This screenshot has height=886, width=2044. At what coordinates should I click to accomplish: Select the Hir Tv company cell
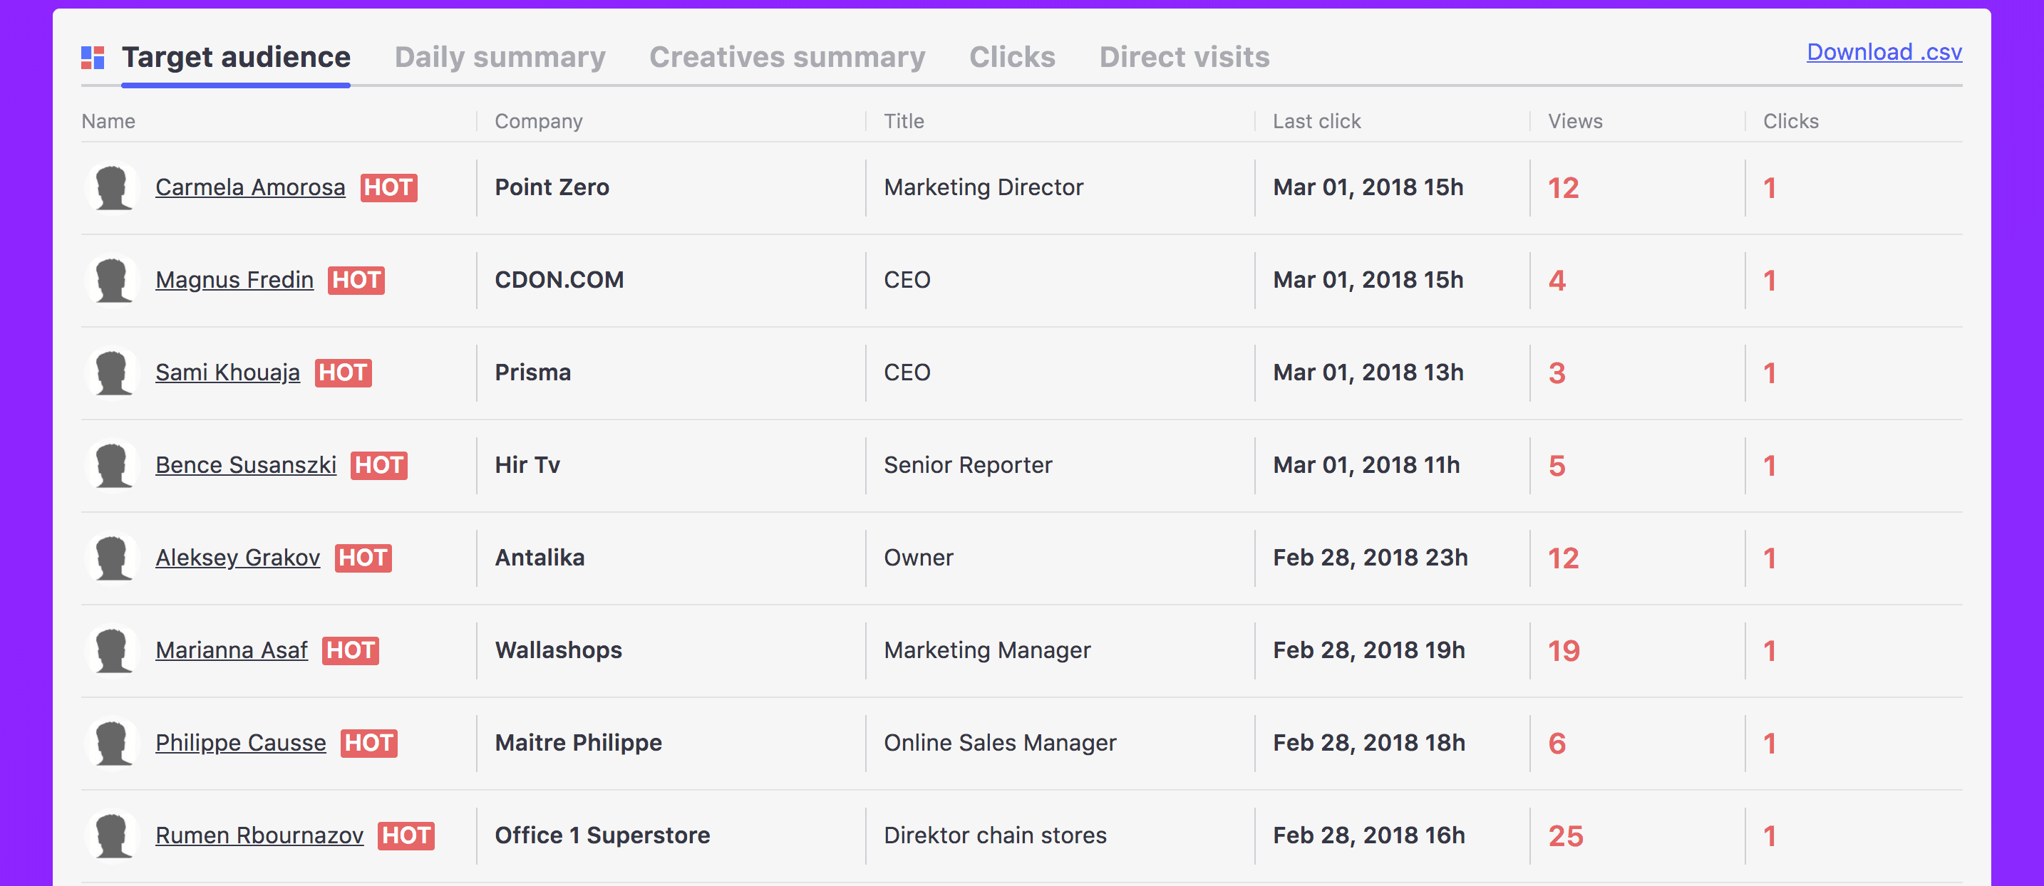point(527,465)
